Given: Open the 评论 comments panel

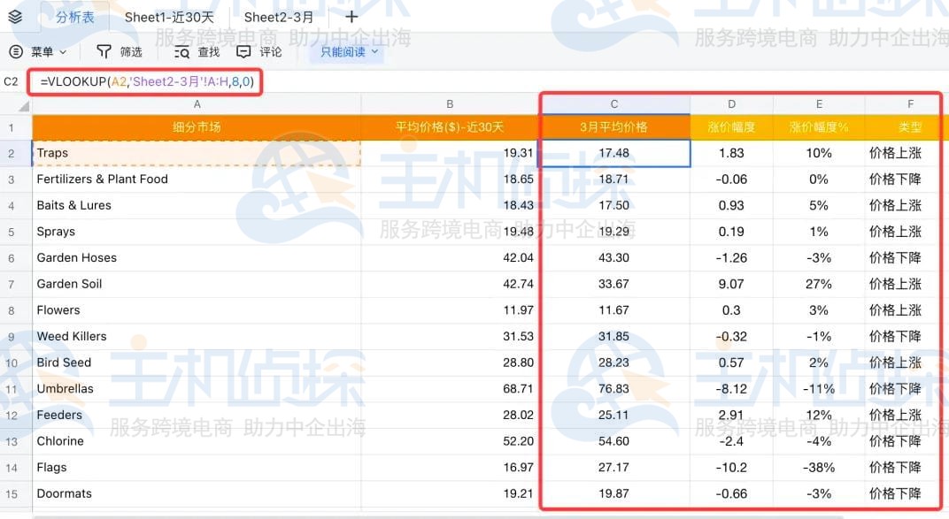Looking at the screenshot, I should pos(267,51).
